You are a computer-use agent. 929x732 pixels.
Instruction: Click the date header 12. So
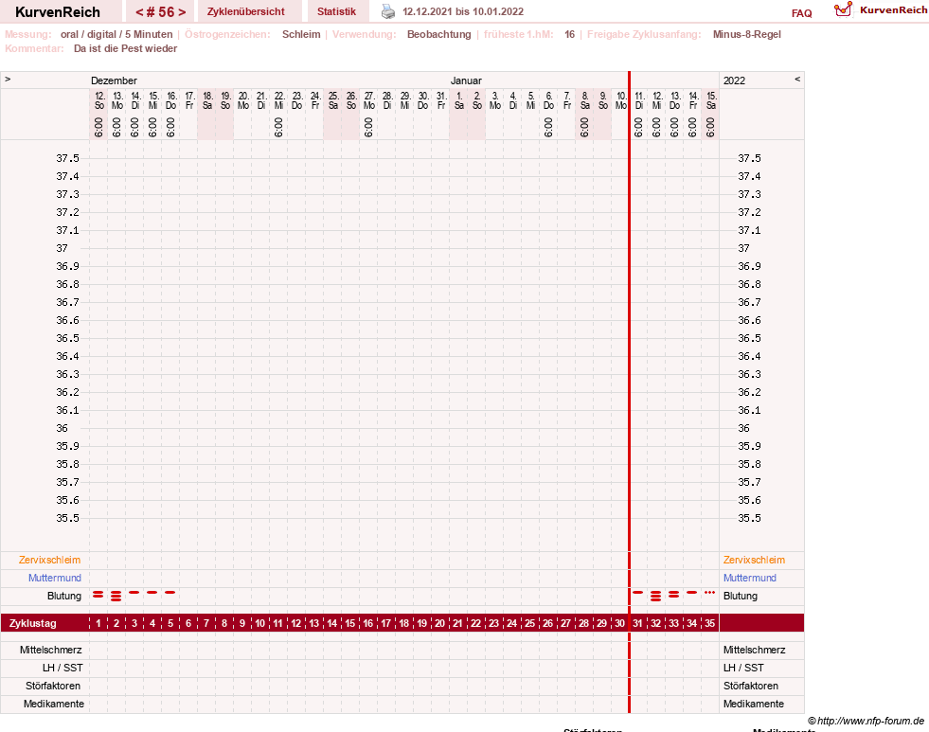(x=99, y=100)
